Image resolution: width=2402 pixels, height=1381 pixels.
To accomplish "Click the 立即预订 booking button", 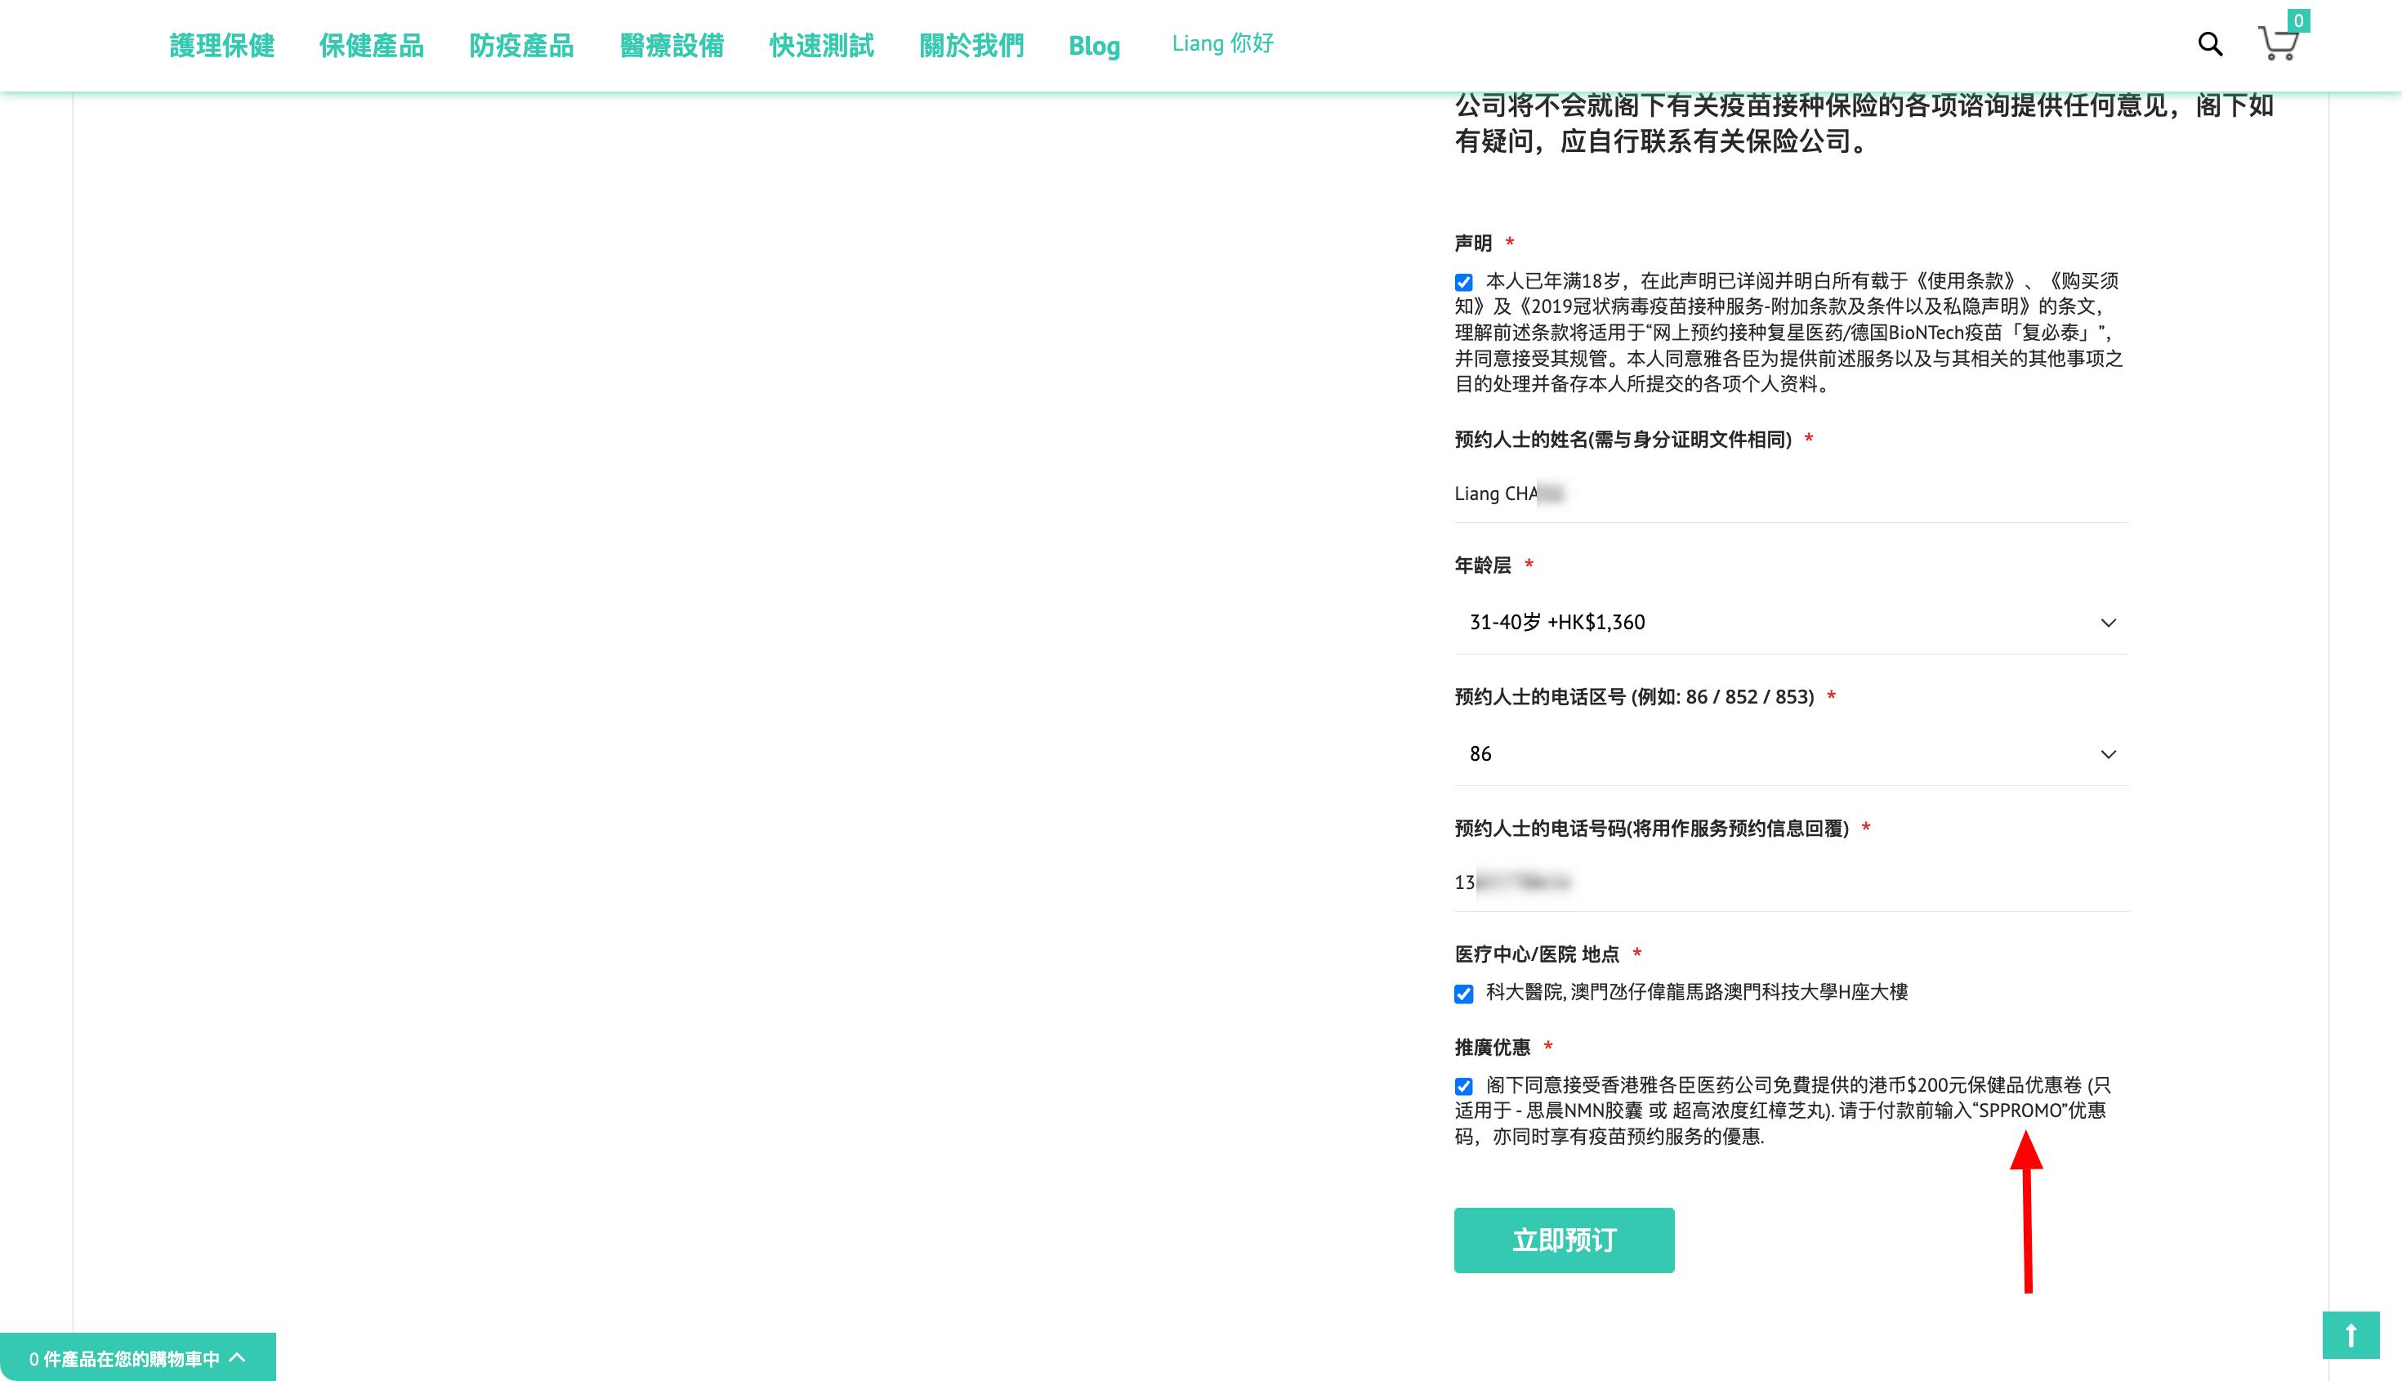I will (x=1563, y=1240).
